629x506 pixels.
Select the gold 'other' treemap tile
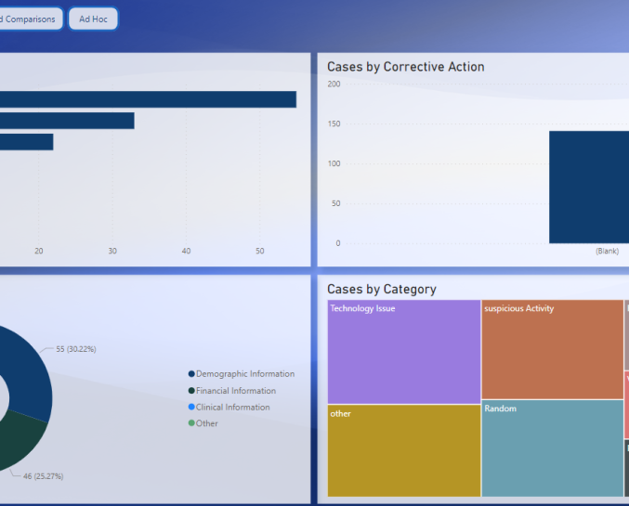point(403,450)
